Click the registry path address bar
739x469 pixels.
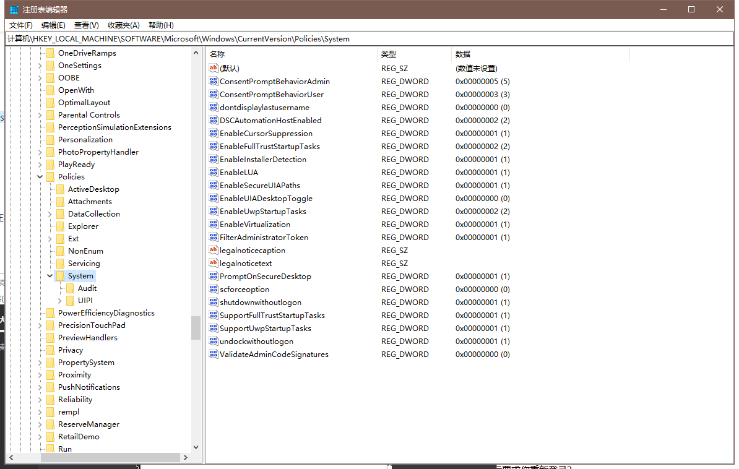coord(369,38)
